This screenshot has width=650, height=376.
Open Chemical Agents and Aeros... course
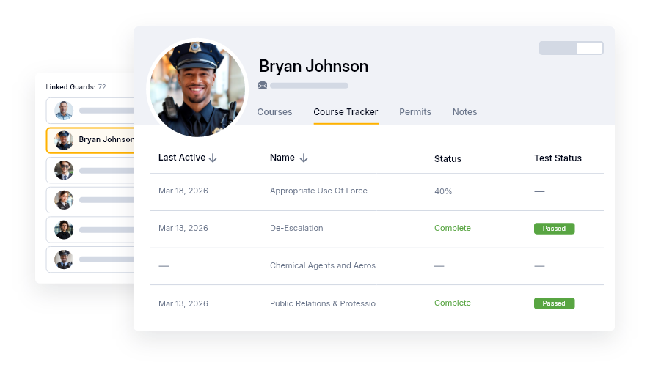tap(326, 265)
